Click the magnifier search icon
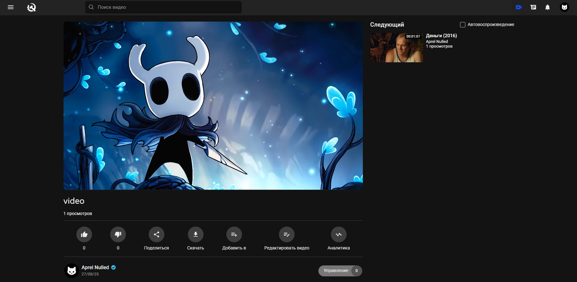Image resolution: width=577 pixels, height=282 pixels. 91,7
